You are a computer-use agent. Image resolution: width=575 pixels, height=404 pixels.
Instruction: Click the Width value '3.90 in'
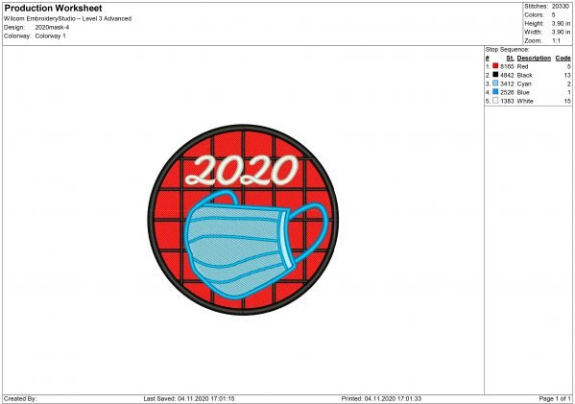pos(561,32)
